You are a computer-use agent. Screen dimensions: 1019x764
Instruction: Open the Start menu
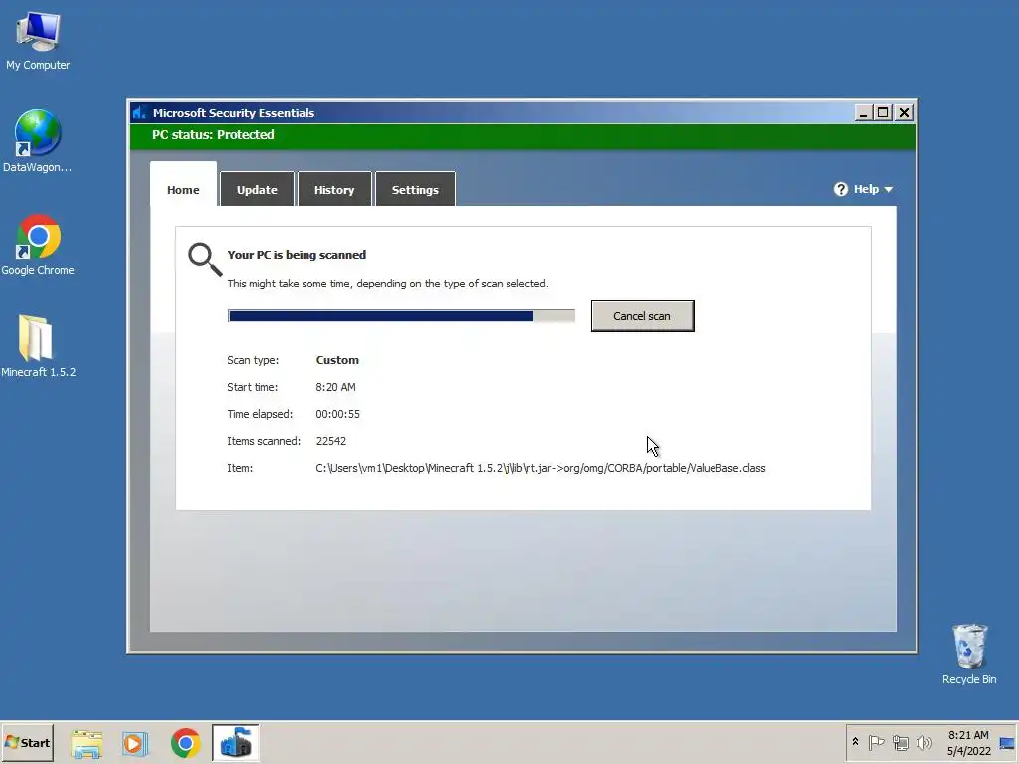coord(27,742)
